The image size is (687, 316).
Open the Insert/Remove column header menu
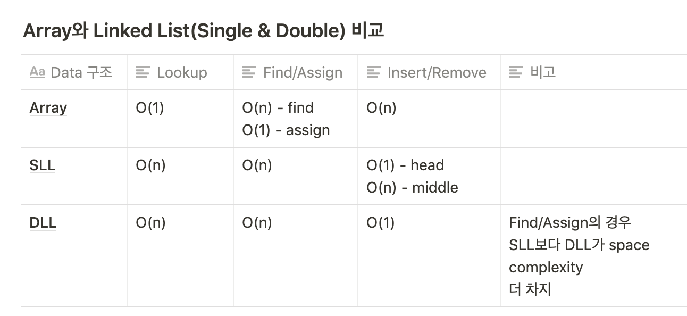pos(429,72)
